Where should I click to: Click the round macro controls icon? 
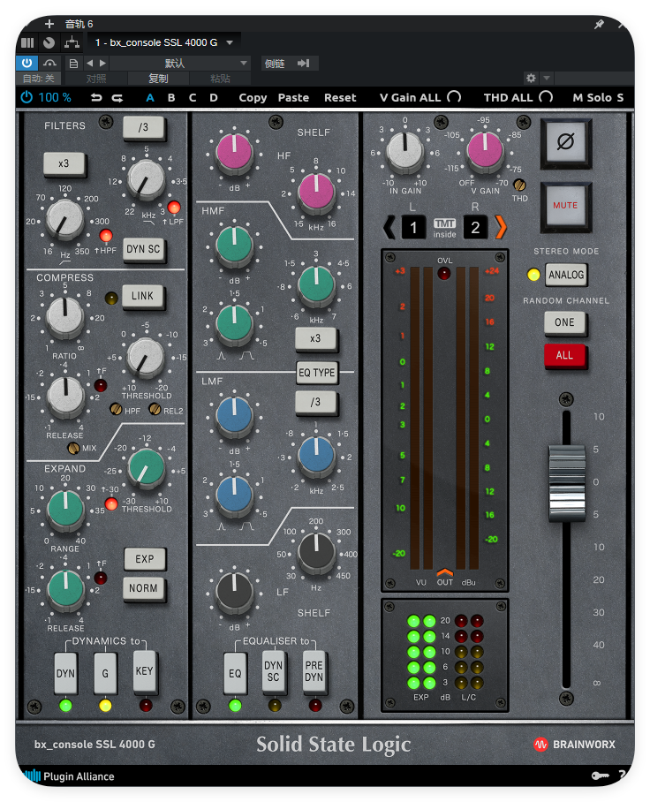pyautogui.click(x=49, y=43)
